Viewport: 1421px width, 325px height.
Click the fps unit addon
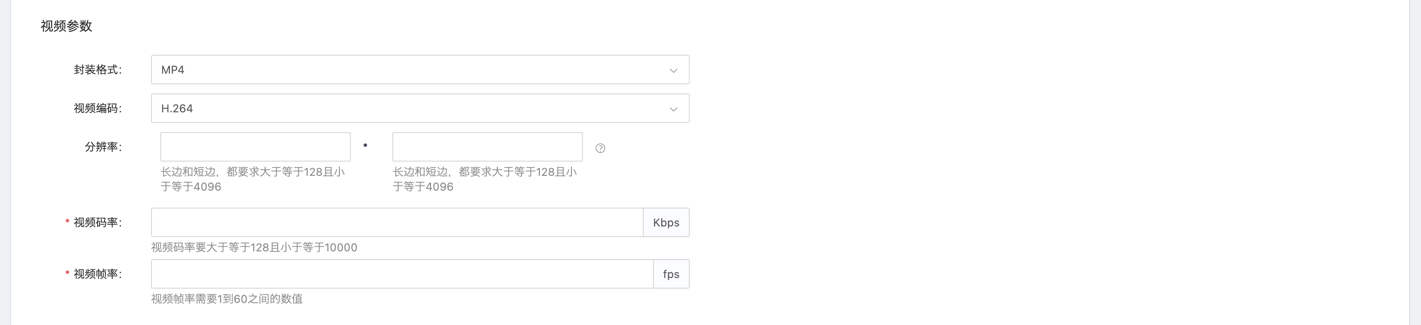pyautogui.click(x=671, y=274)
